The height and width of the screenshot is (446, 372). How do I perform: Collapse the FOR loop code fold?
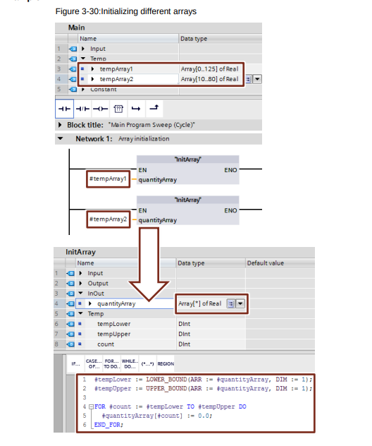tap(91, 406)
